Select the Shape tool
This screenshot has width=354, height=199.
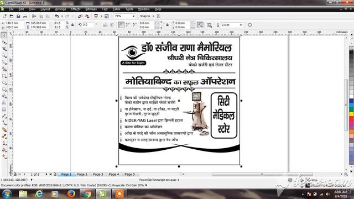pyautogui.click(x=4, y=42)
